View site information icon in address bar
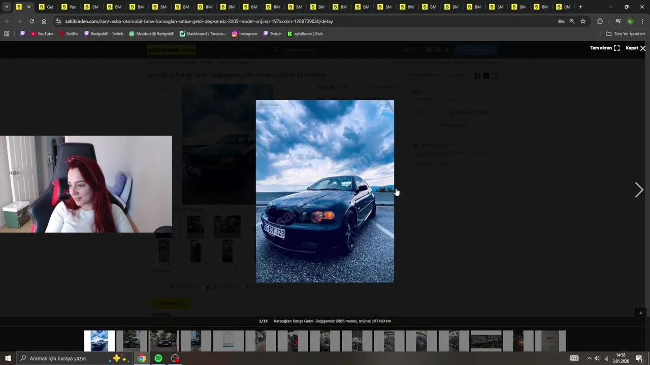 coord(58,21)
